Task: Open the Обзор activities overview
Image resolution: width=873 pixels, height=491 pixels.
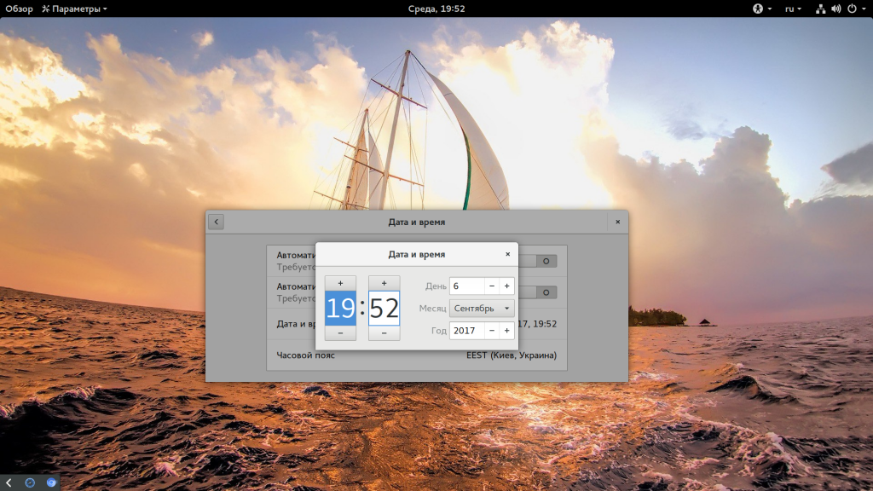Action: tap(19, 9)
